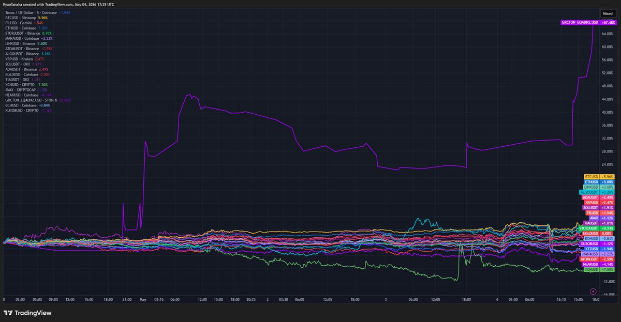Click the ATOMUSDT -2.59% price scale label
This screenshot has width=621, height=322.
(598, 259)
